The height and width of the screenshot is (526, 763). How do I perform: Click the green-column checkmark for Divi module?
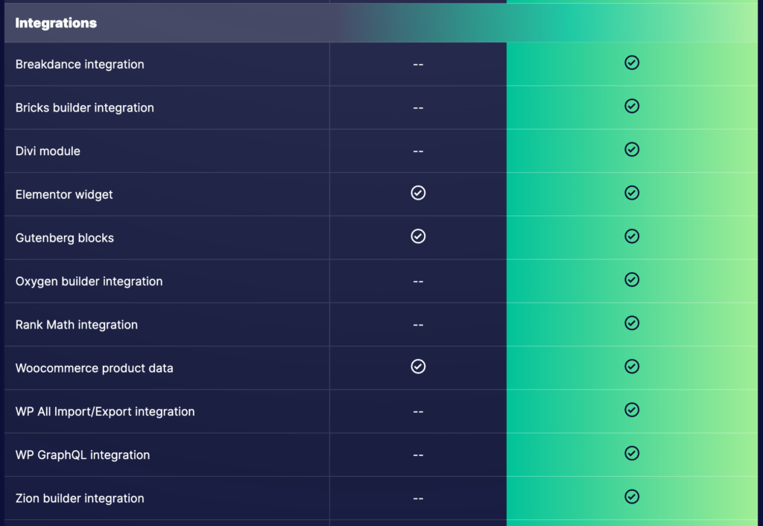[x=632, y=150]
